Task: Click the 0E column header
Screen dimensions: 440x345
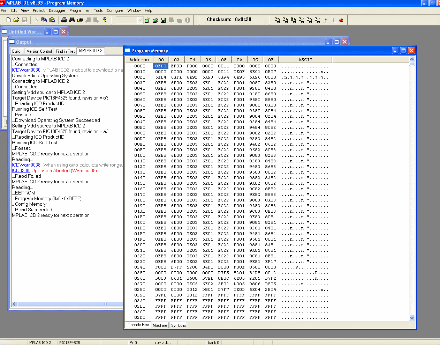Action: (x=271, y=60)
